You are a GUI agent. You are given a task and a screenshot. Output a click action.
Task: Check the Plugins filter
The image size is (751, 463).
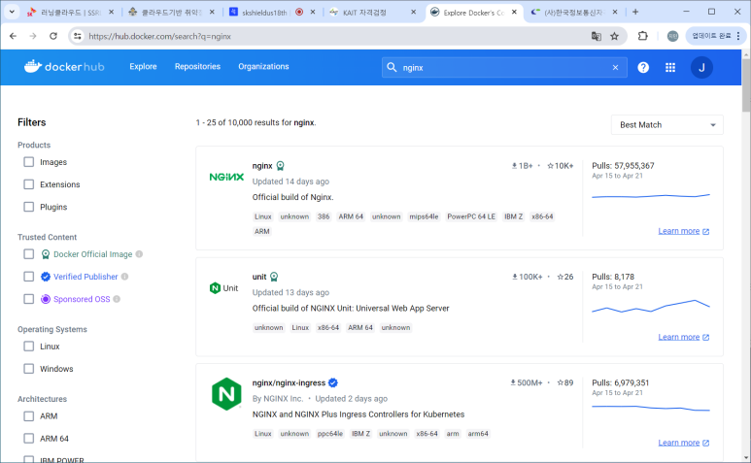coord(29,207)
